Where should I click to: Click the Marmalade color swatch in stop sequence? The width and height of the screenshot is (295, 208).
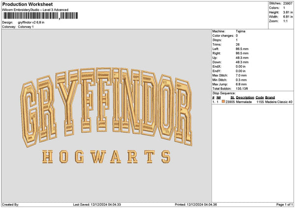click(x=223, y=102)
